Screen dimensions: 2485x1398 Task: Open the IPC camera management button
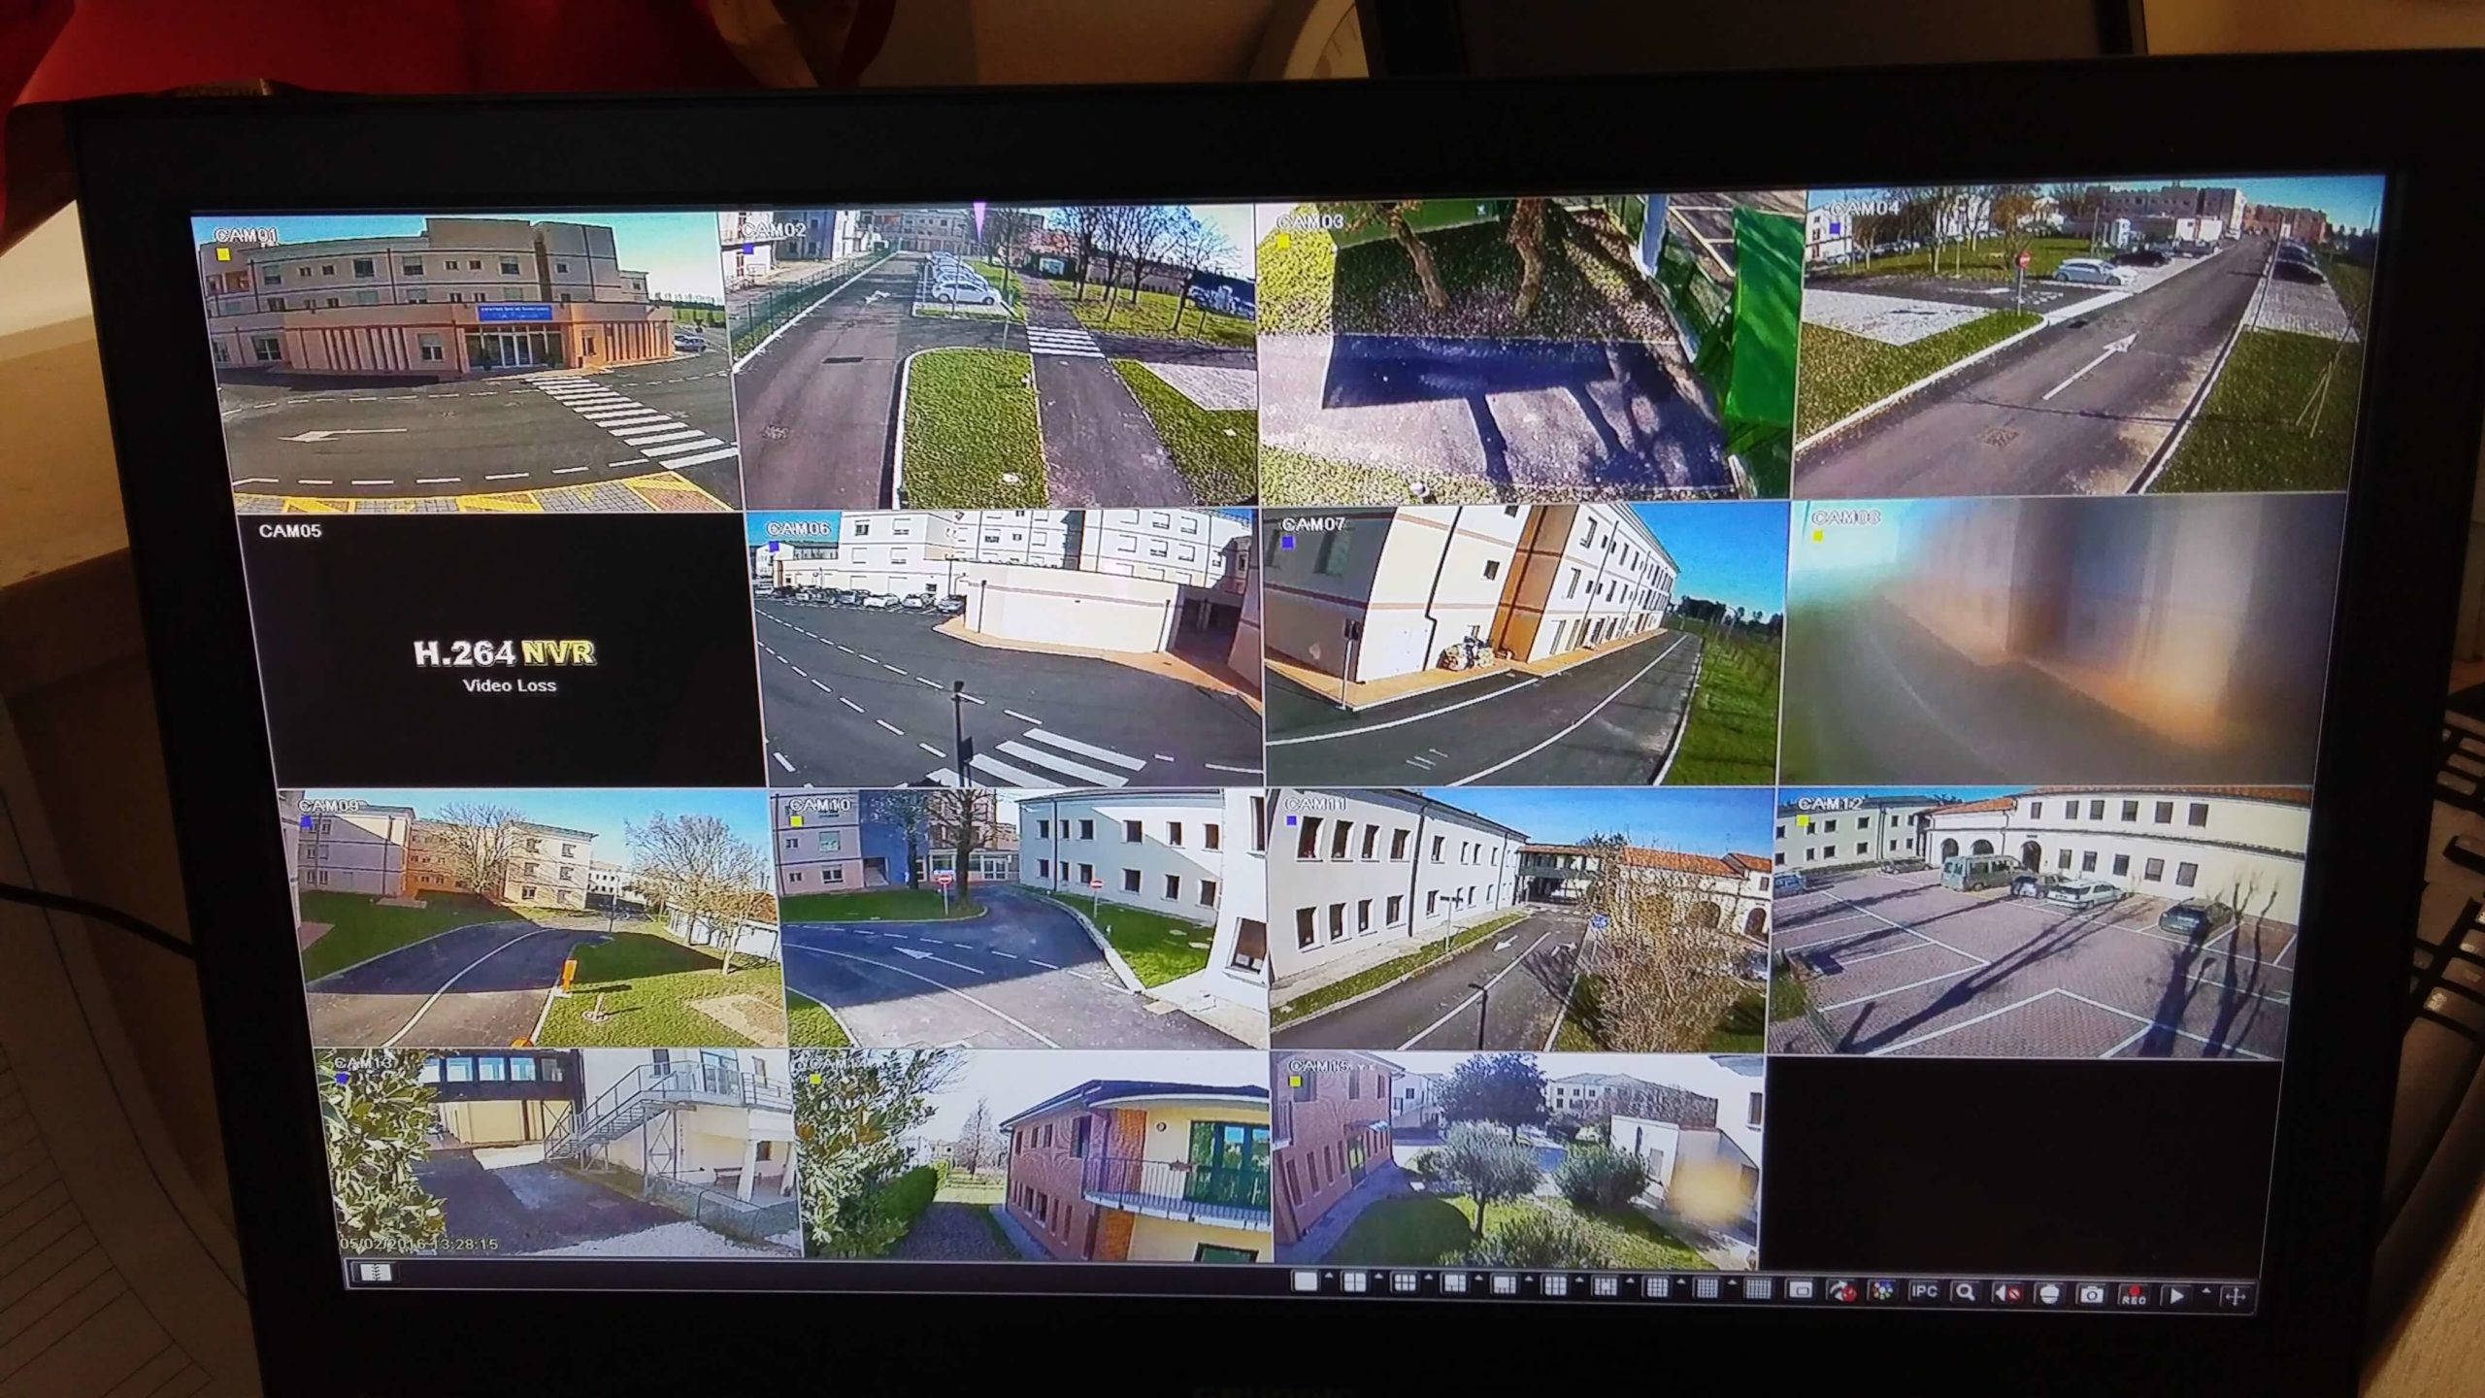(1924, 1291)
